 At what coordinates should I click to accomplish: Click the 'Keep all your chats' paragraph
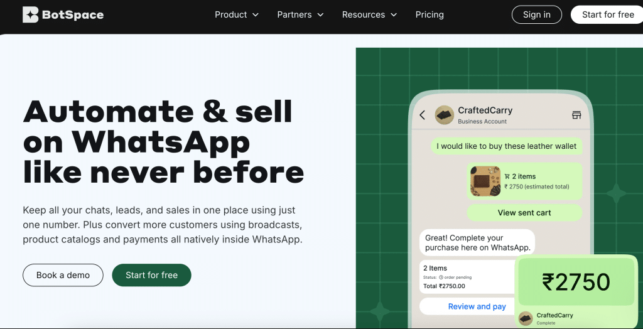click(163, 225)
